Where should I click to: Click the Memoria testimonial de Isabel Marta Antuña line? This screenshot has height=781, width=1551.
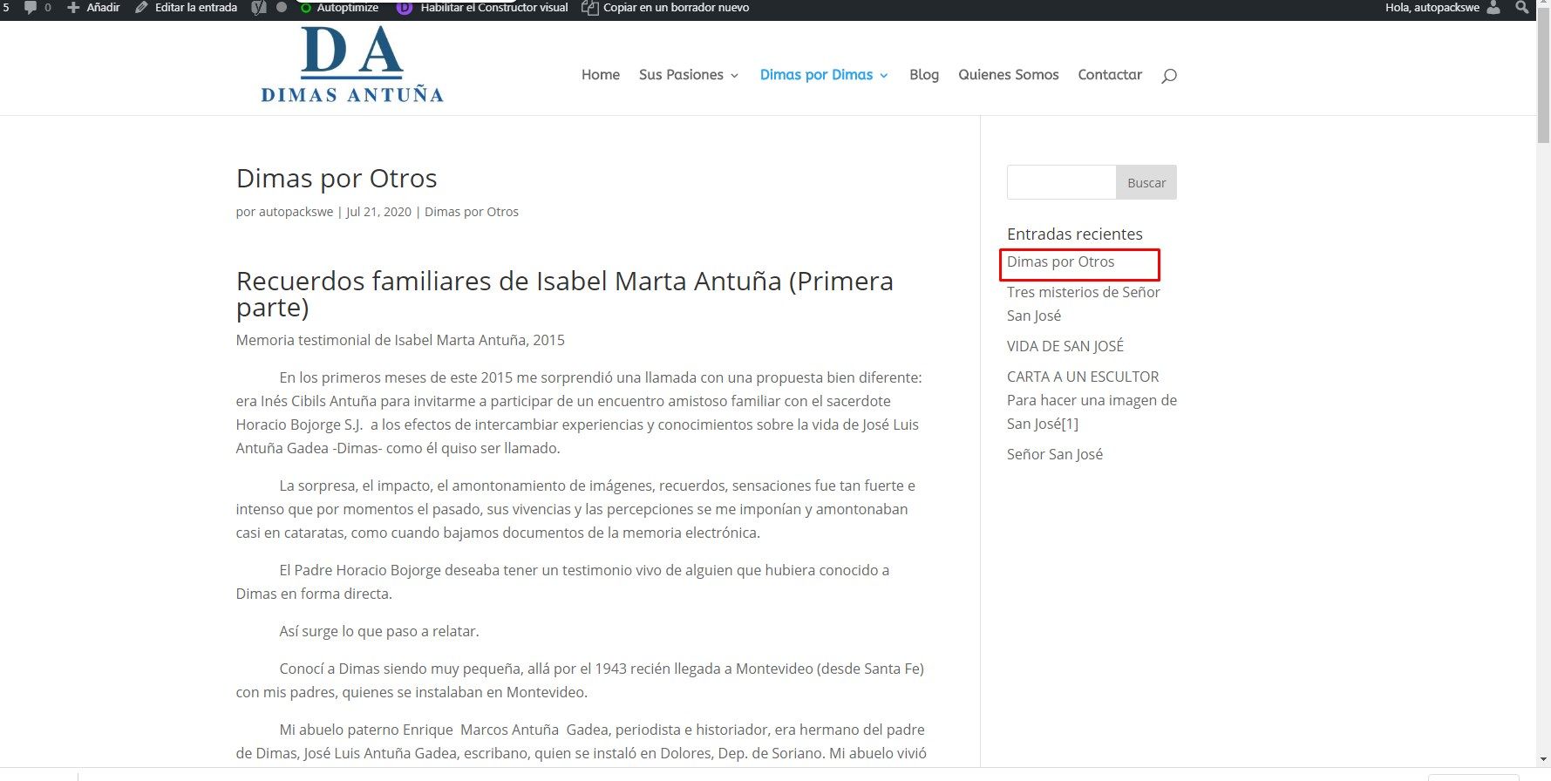pyautogui.click(x=400, y=340)
